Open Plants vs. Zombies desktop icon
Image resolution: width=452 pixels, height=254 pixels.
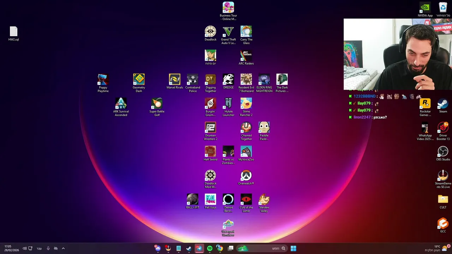(x=228, y=155)
